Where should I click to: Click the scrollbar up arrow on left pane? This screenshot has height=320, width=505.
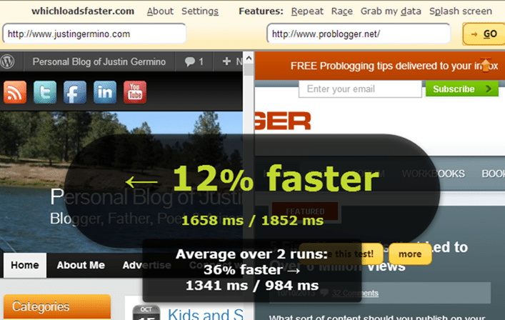click(249, 59)
